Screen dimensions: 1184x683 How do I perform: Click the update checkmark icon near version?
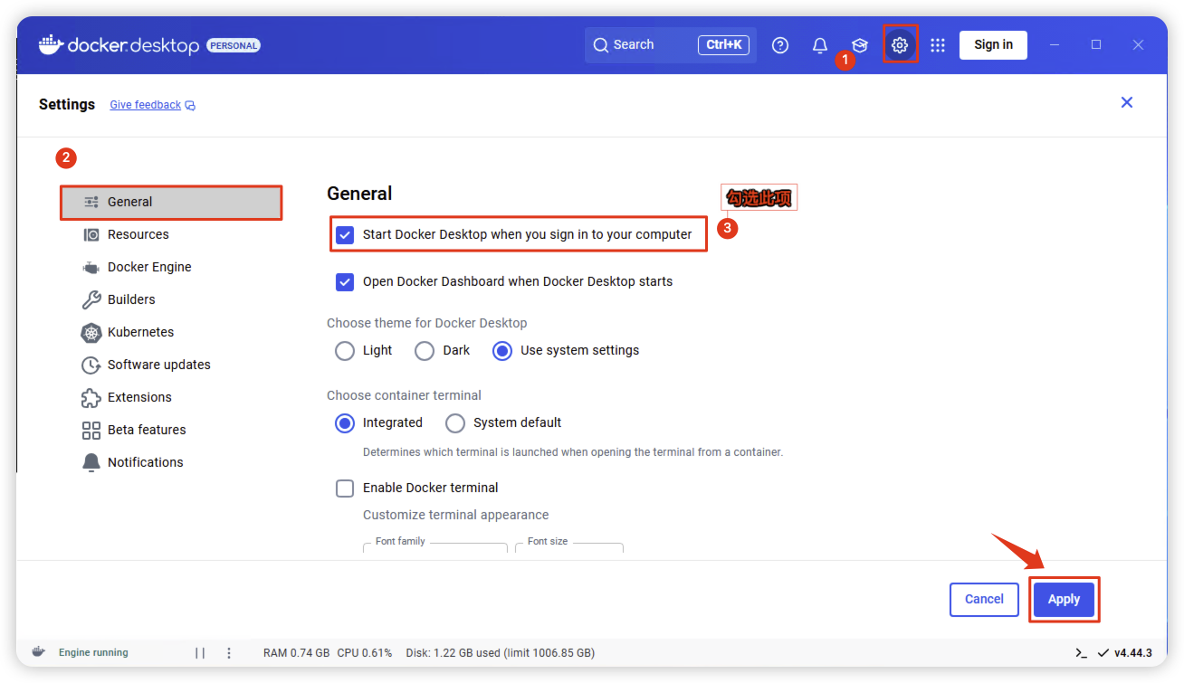click(x=1103, y=652)
